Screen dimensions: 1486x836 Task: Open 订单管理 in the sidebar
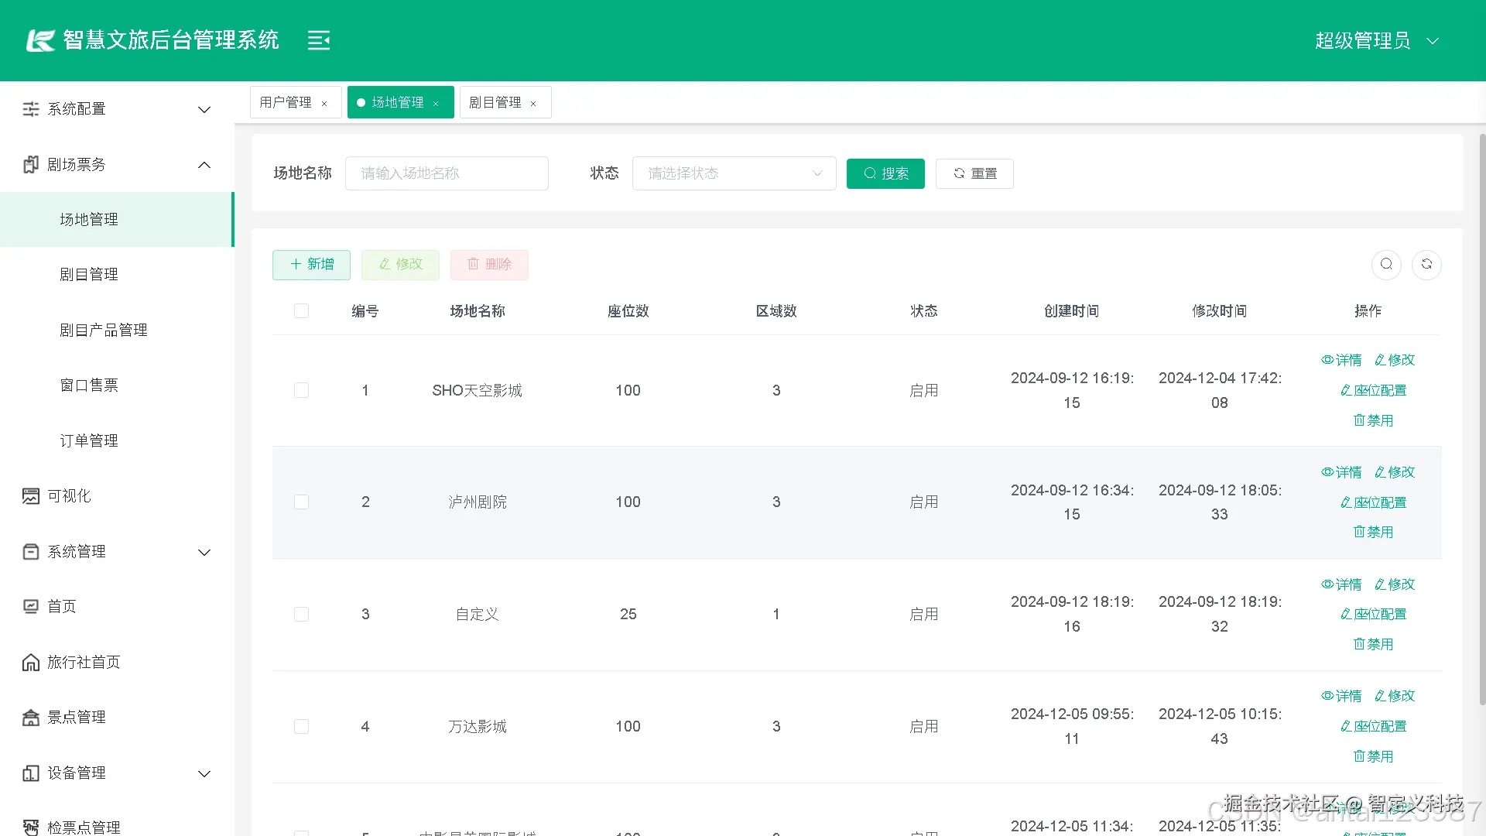[89, 441]
